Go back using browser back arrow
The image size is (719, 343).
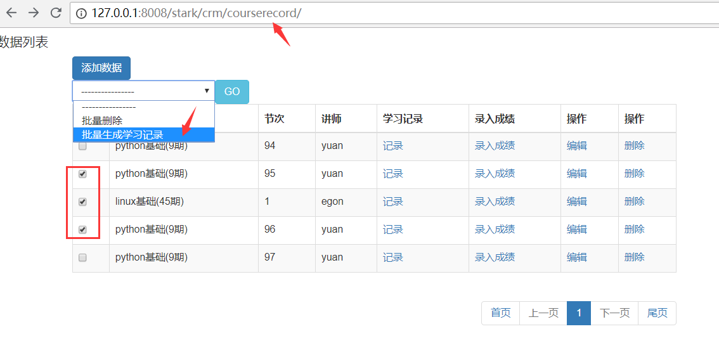coord(11,13)
